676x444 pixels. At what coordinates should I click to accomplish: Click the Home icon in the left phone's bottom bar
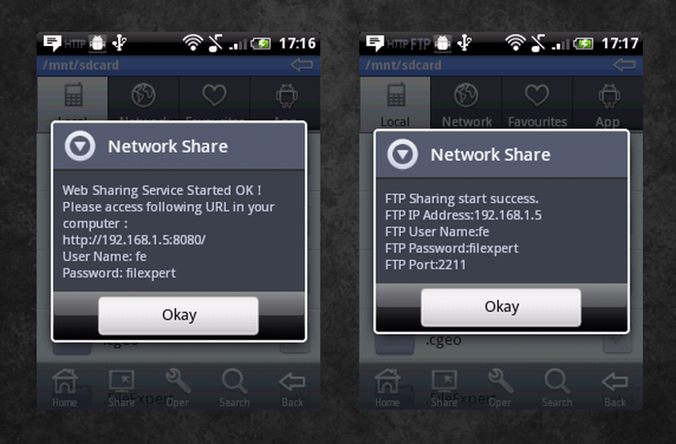[x=65, y=388]
